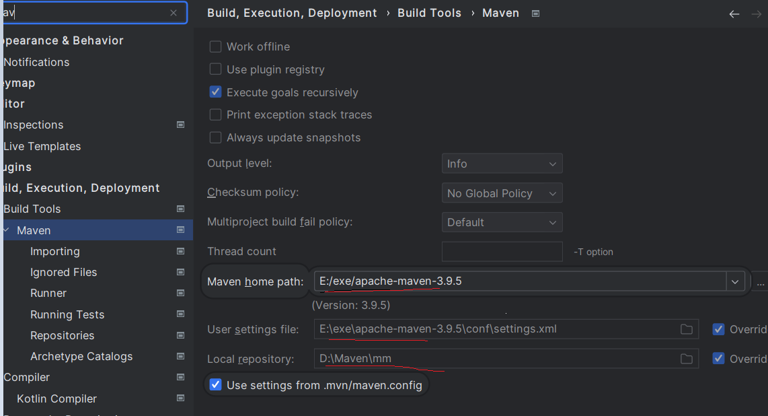Collapse the Maven tree node

(7, 230)
